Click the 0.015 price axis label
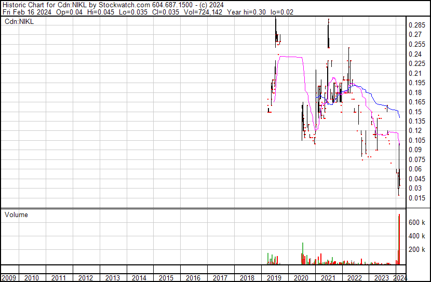The height and width of the screenshot is (282, 431). click(416, 198)
